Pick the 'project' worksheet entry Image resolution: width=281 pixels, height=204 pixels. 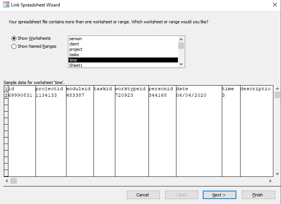[76, 50]
